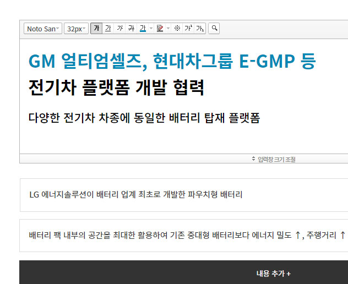Apply the blue font color icon
Viewport: 348px width, 284px height.
click(x=143, y=29)
